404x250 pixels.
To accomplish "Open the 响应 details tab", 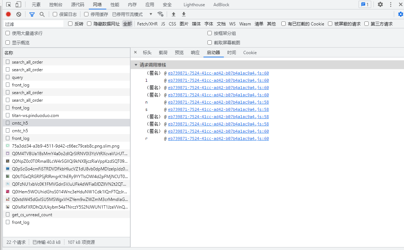I will (195, 52).
